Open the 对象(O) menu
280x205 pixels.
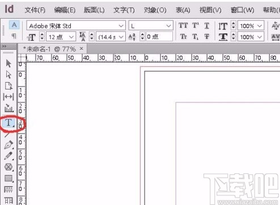coord(155,10)
